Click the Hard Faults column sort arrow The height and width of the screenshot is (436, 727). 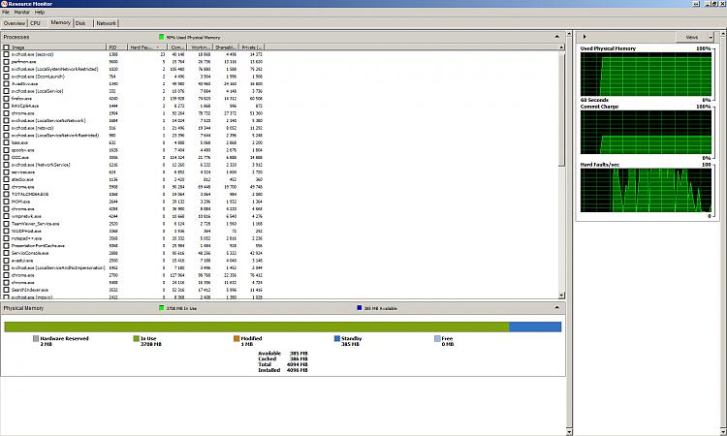tap(158, 47)
